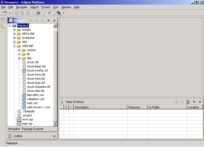Image resolution: width=204 pixels, height=147 pixels.
Task: Switch to the Package Explorer tab
Action: (33, 129)
